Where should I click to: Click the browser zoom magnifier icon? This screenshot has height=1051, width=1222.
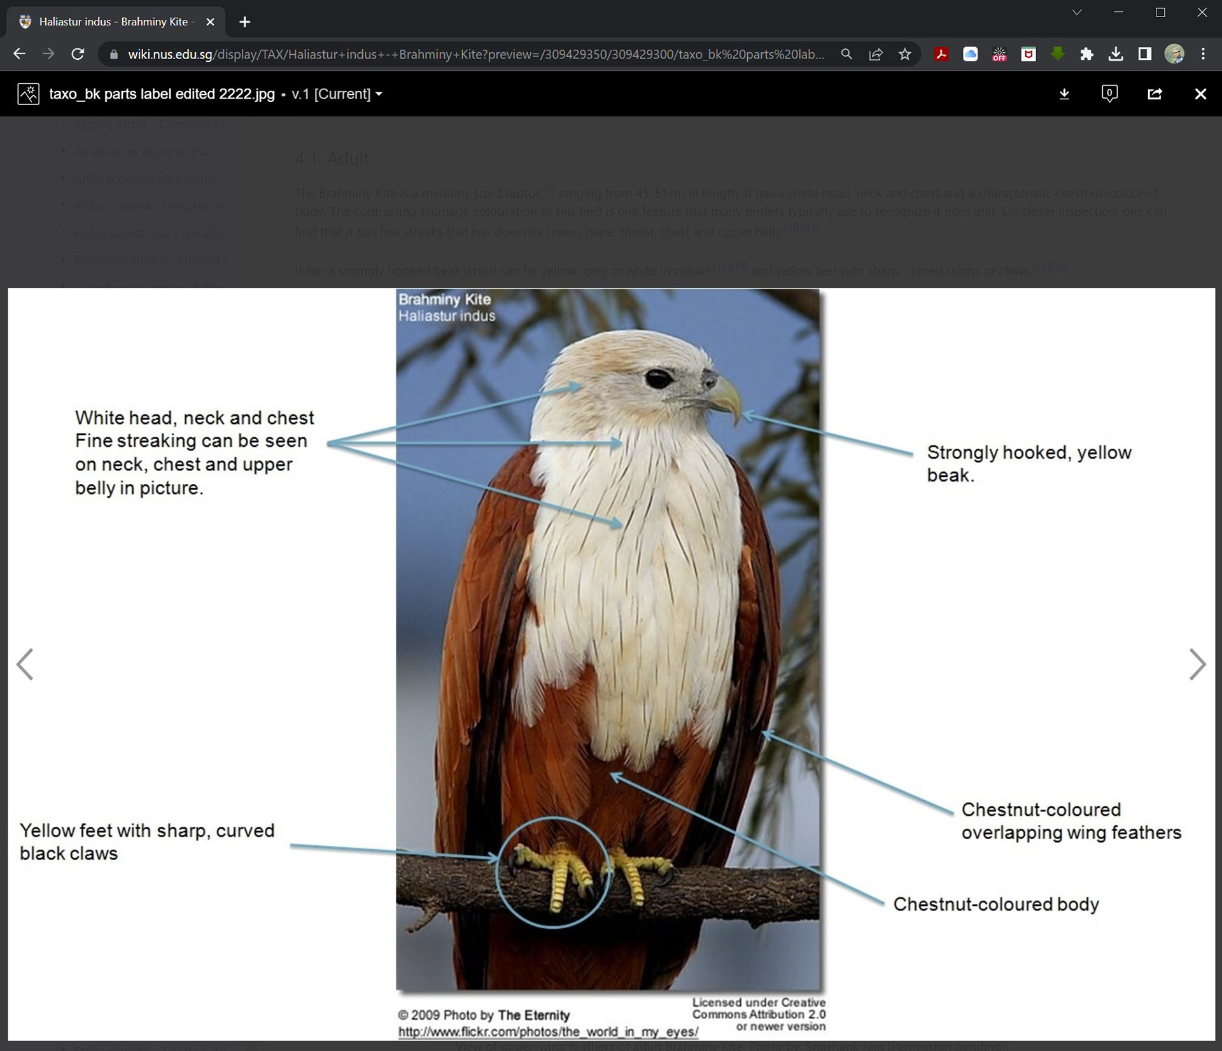click(846, 54)
